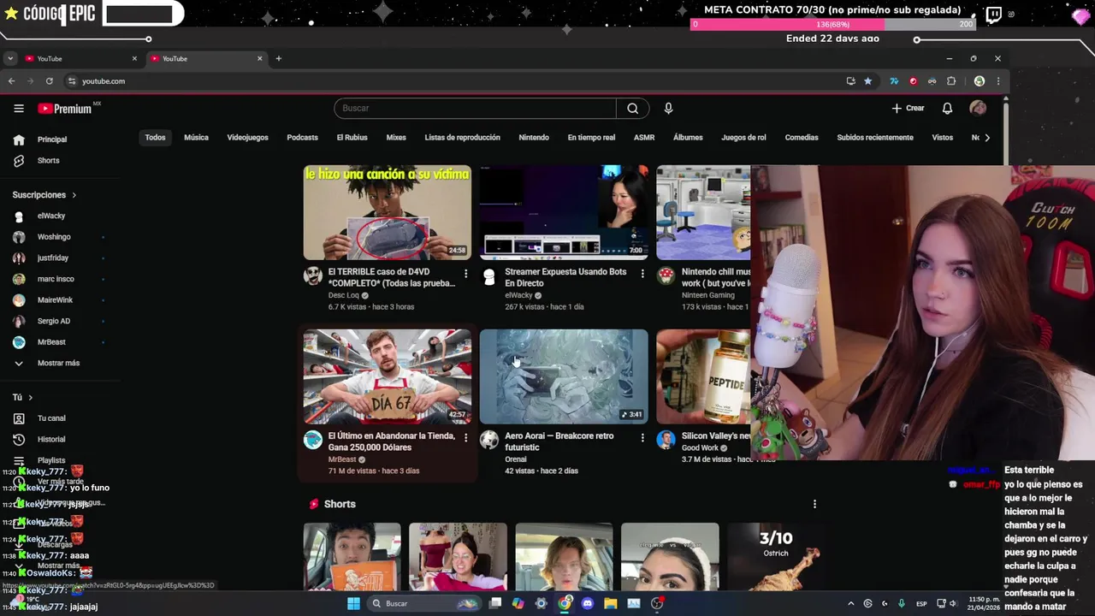This screenshot has height=616, width=1095.
Task: Bookmark this page with star icon
Action: 867,81
